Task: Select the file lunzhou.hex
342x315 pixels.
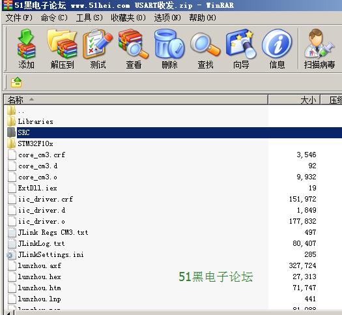Action: point(39,277)
